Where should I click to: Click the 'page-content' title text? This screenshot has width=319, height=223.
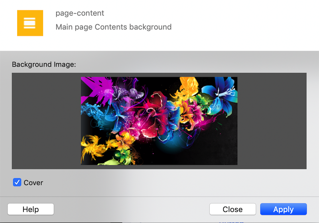click(x=80, y=13)
